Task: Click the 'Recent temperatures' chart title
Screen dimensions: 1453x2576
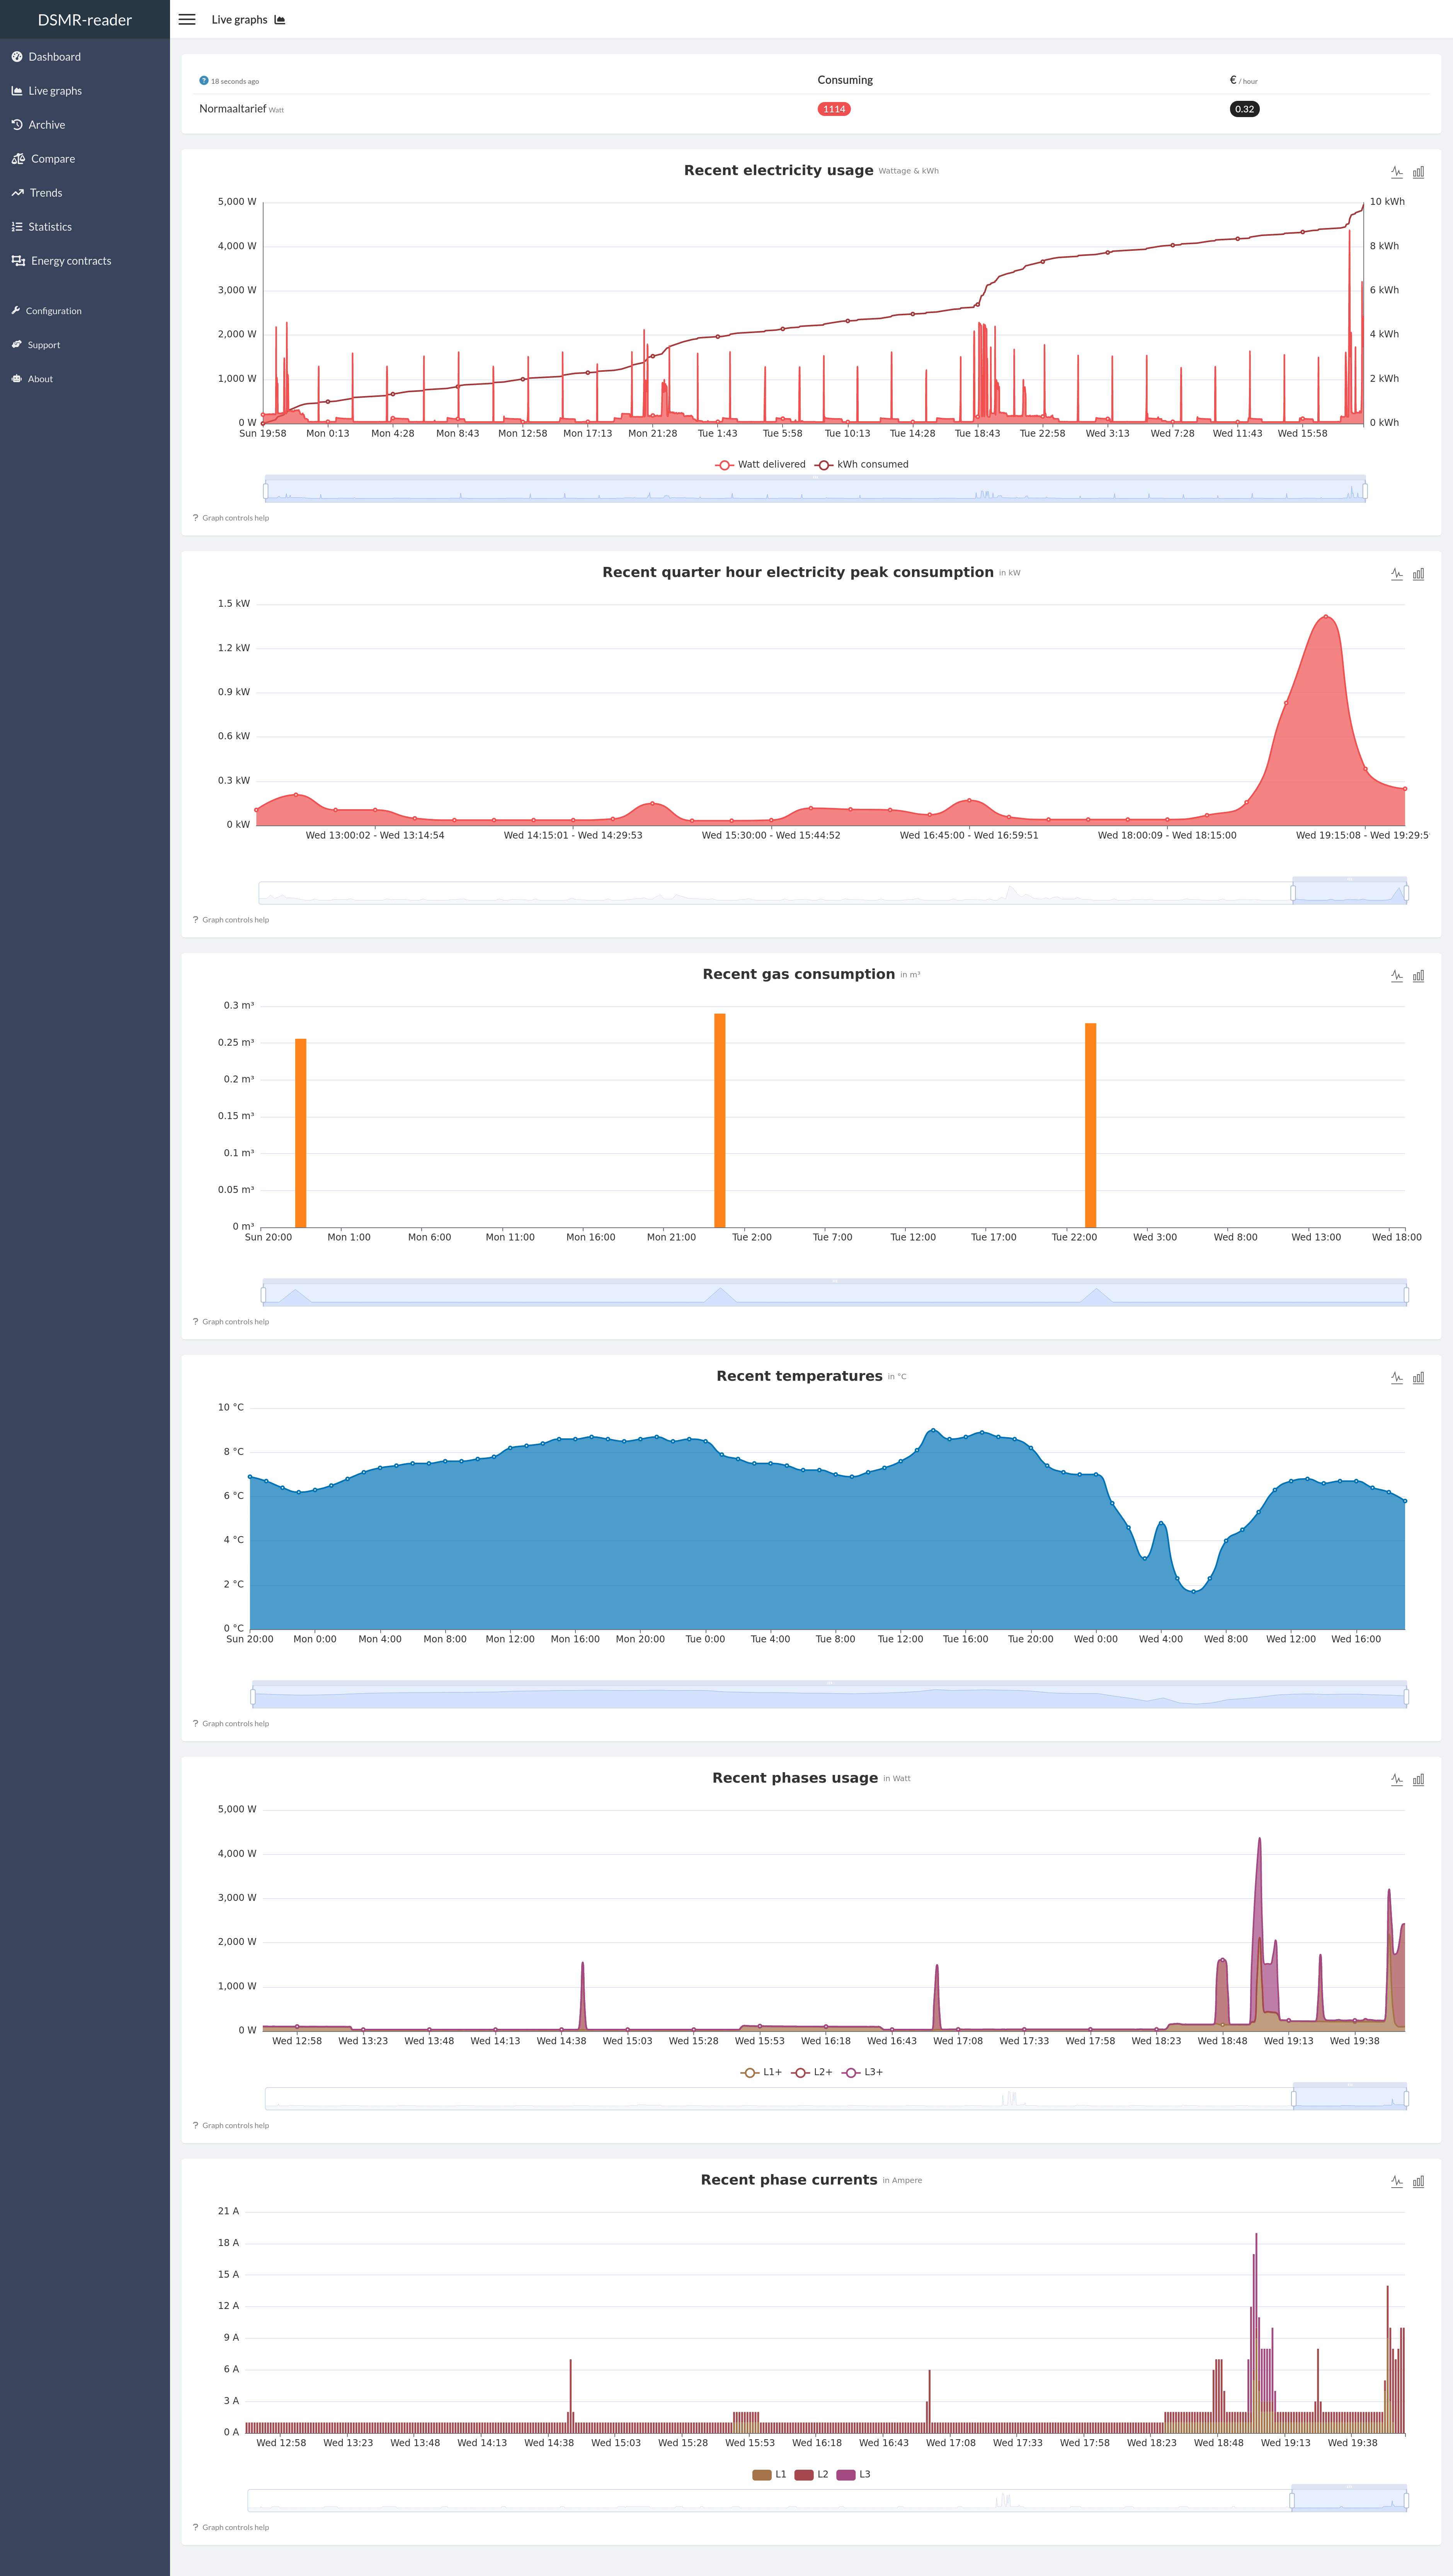Action: [x=799, y=1376]
